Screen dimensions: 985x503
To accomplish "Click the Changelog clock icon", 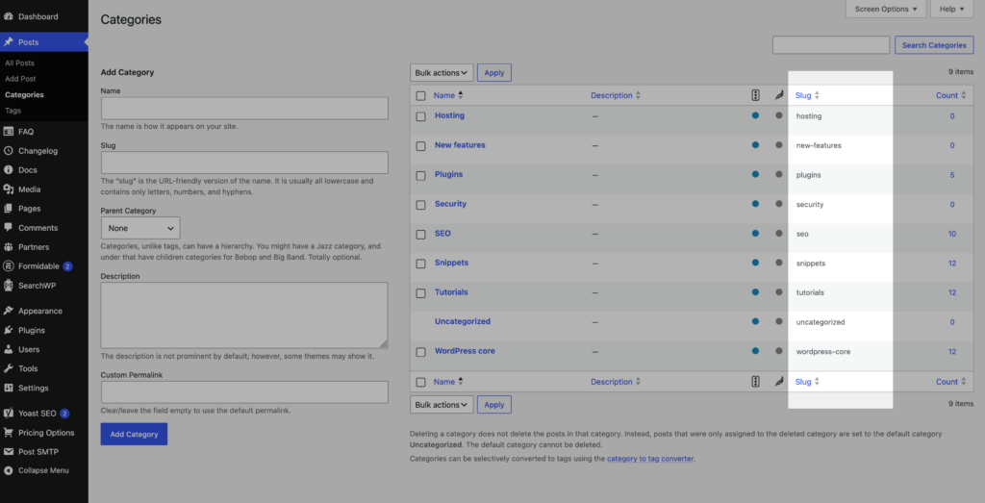I will [9, 151].
